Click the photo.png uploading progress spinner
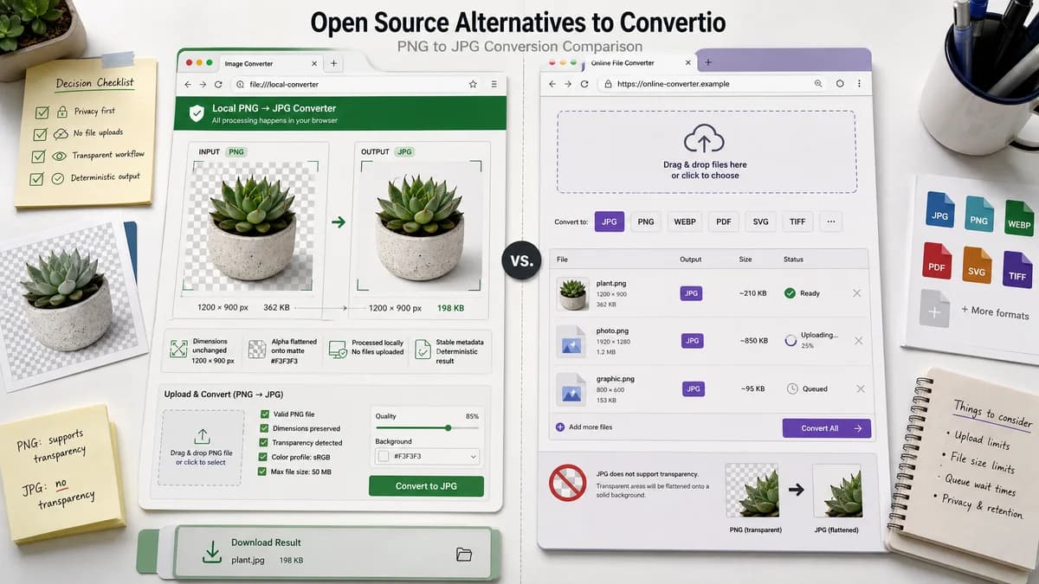Viewport: 1039px width, 584px height. click(x=791, y=341)
